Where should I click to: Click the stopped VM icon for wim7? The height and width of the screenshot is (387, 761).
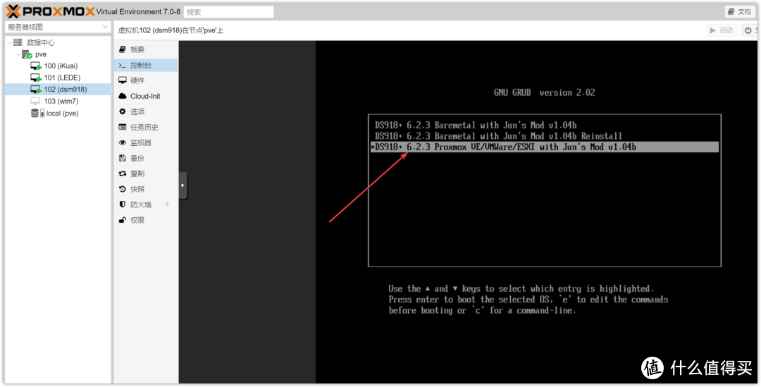35,101
